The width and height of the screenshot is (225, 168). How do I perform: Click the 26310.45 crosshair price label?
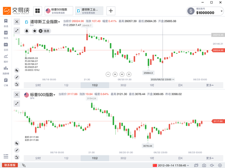218,35
